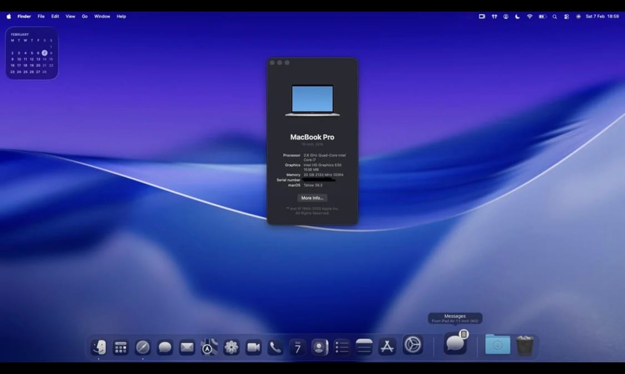Open System Settings gear in Dock
This screenshot has width=625, height=374.
coord(413,345)
